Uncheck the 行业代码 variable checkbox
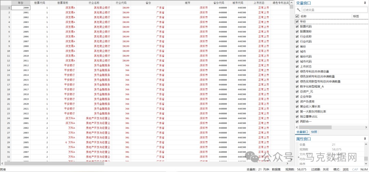 pyautogui.click(x=297, y=42)
